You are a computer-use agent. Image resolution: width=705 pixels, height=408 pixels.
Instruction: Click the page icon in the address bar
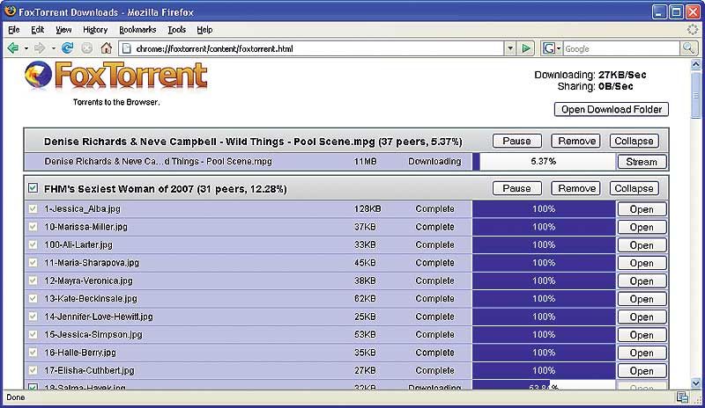click(127, 48)
